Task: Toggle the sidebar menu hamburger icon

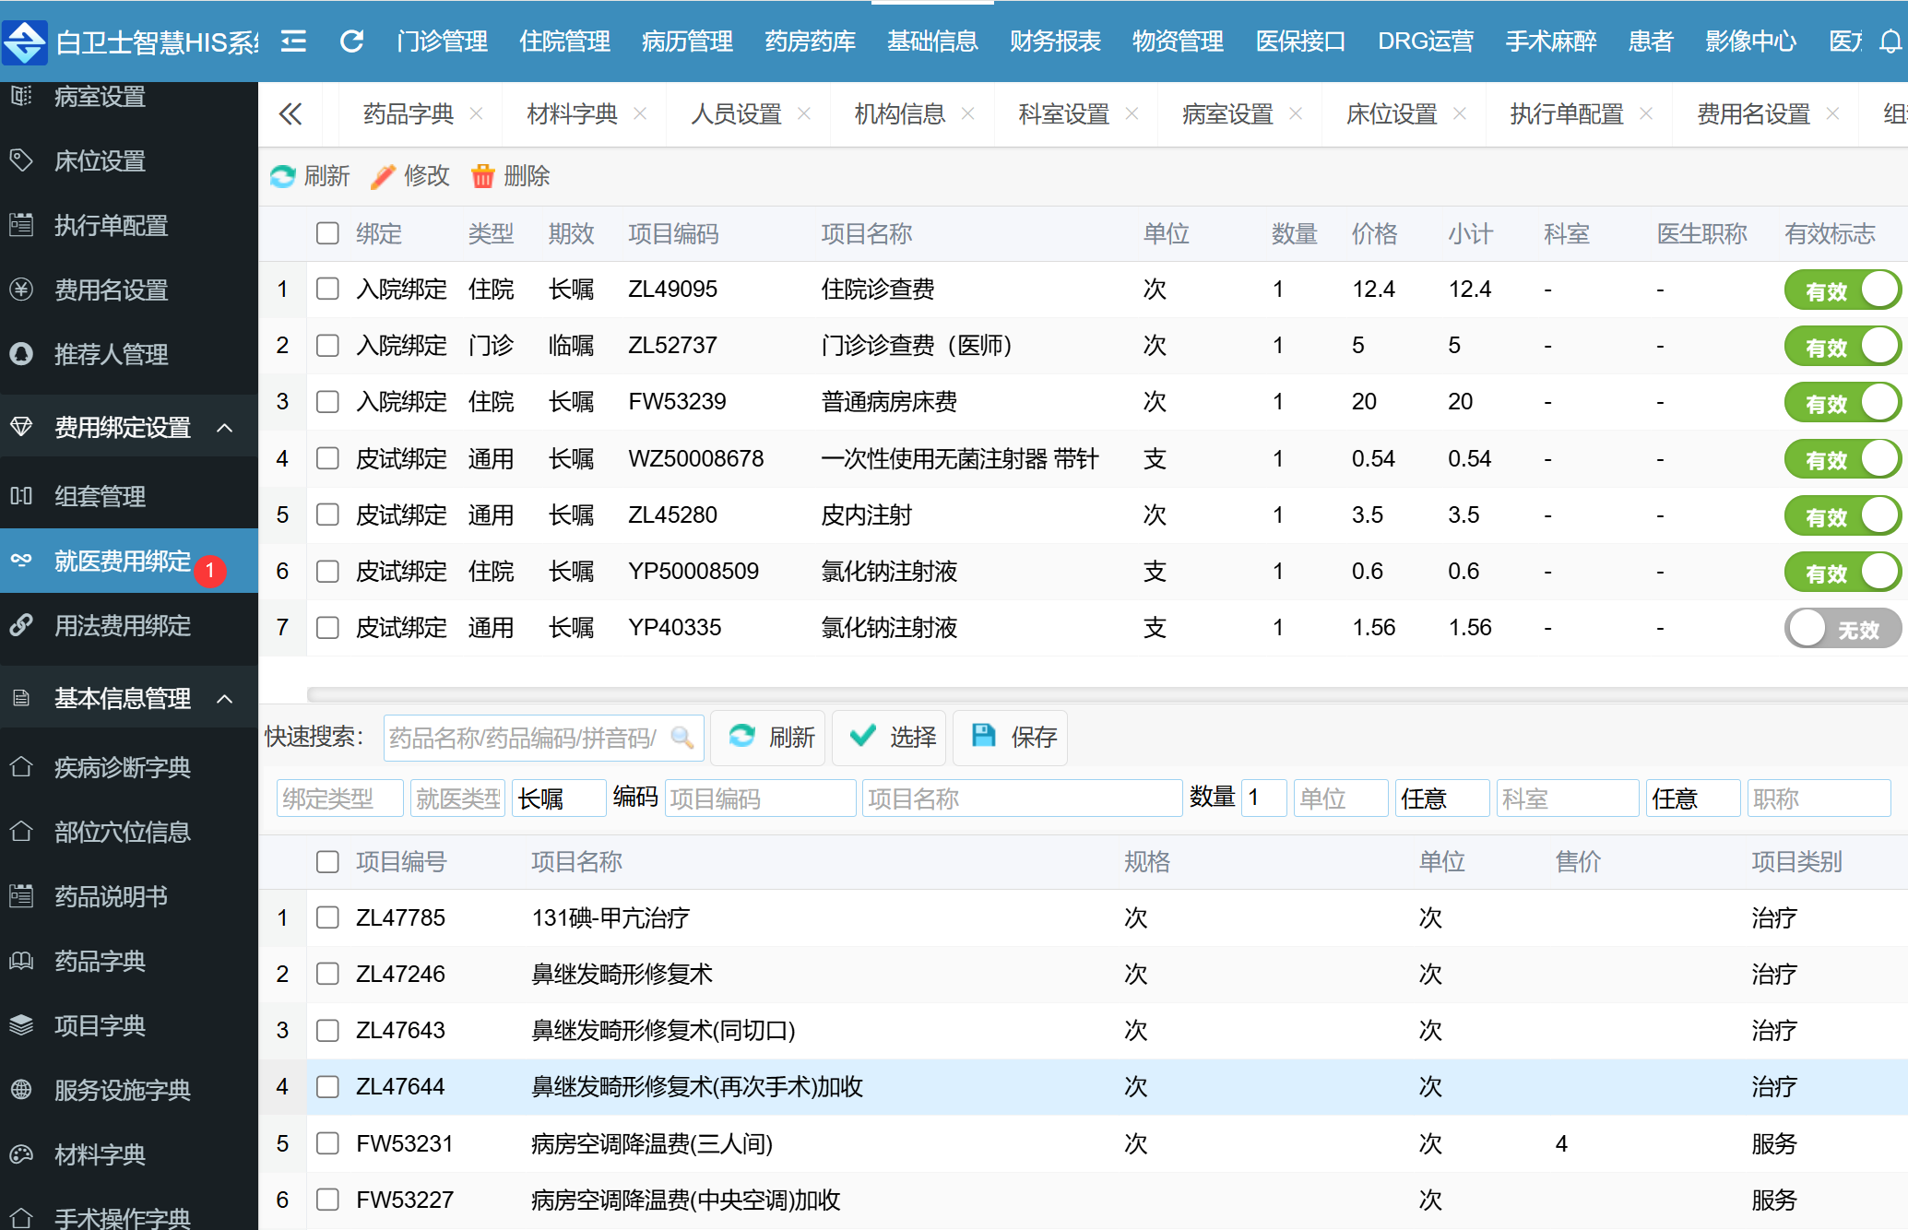Action: point(293,41)
